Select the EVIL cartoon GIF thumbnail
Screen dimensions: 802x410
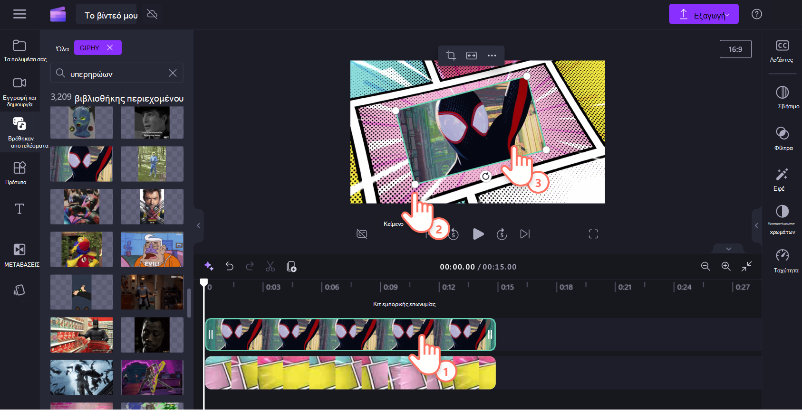click(152, 250)
